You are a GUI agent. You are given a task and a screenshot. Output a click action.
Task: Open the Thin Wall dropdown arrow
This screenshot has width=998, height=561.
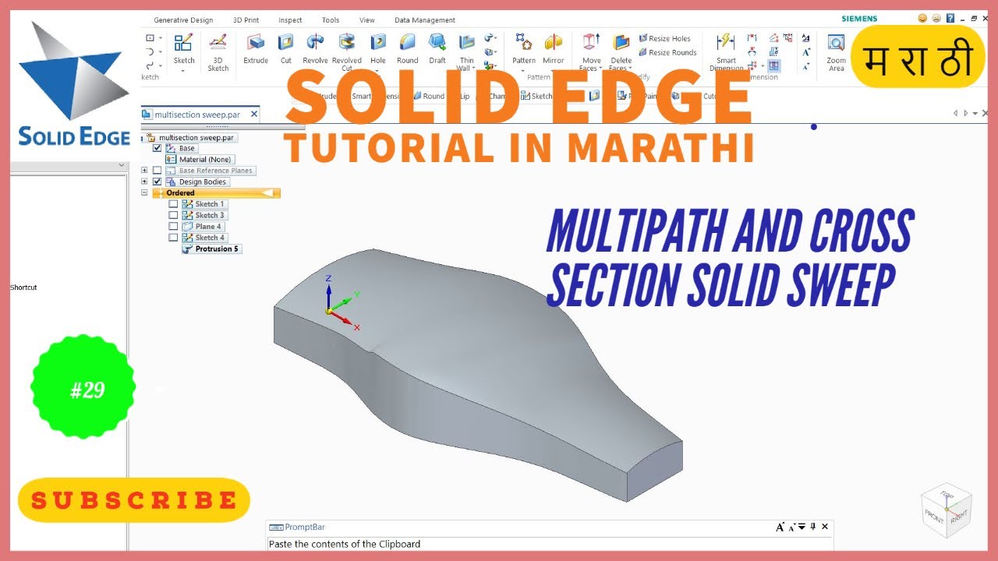(475, 69)
